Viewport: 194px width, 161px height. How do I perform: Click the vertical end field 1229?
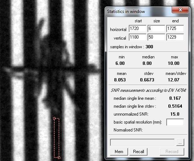[x=175, y=37]
